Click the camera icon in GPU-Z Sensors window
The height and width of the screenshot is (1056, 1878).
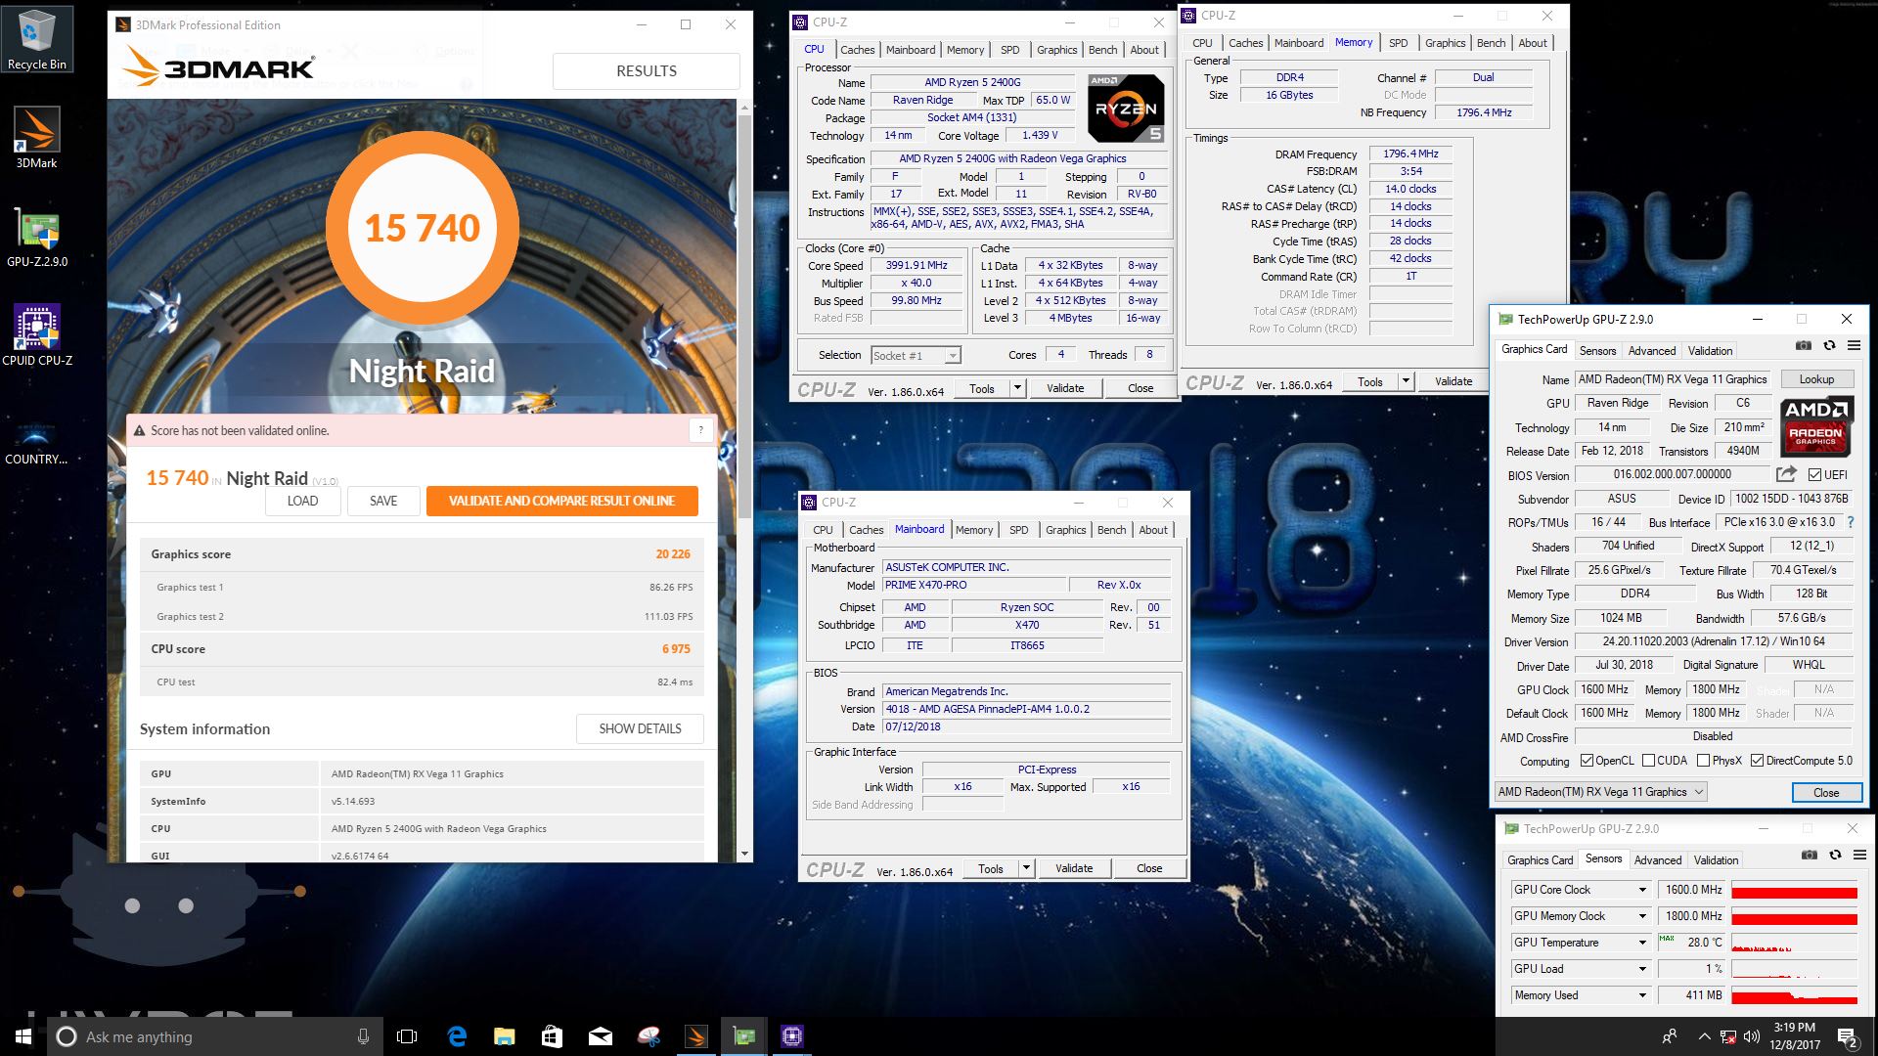[x=1810, y=855]
